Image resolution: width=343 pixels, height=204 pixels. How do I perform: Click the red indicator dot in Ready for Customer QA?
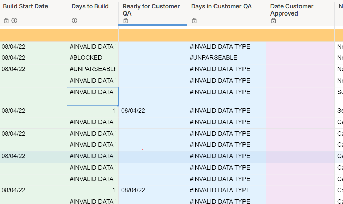pos(142,148)
